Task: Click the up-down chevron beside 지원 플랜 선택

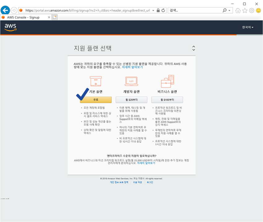Action: click(194, 48)
